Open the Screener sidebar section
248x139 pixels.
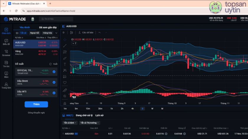(6, 53)
